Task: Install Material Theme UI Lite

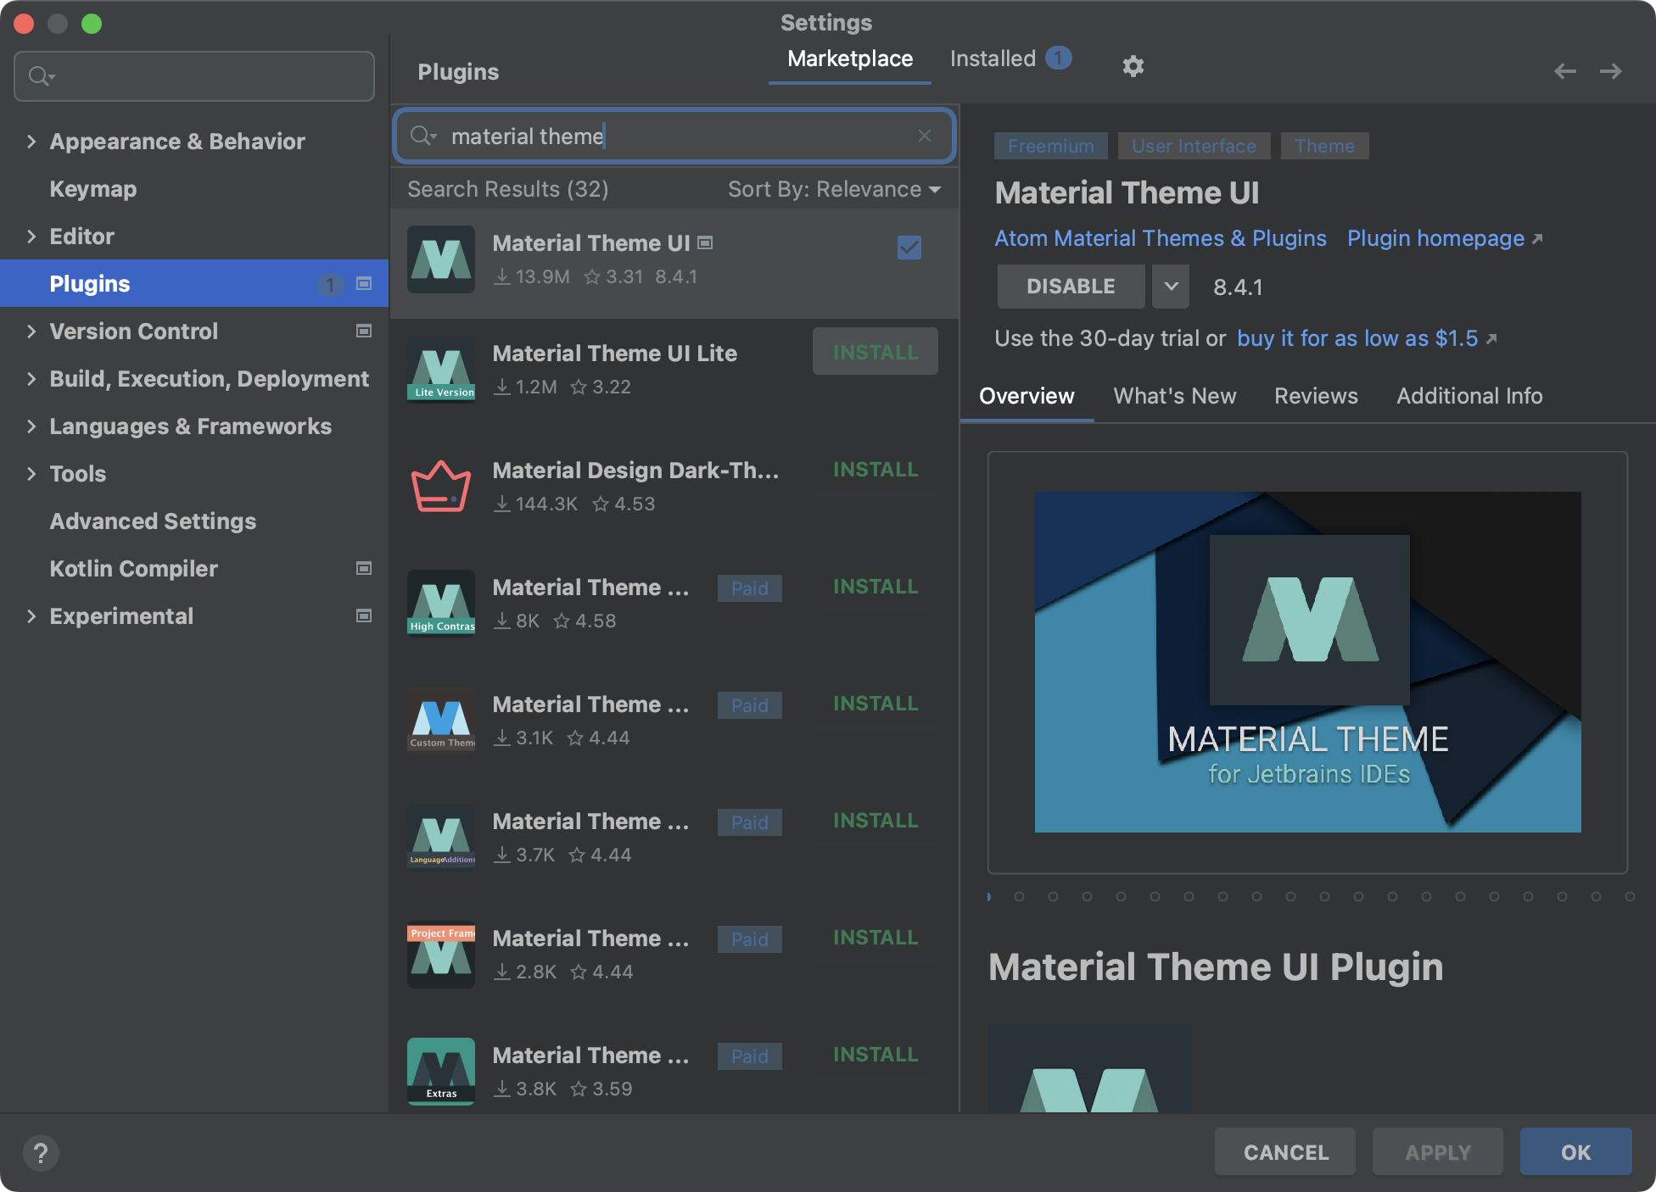Action: [875, 352]
